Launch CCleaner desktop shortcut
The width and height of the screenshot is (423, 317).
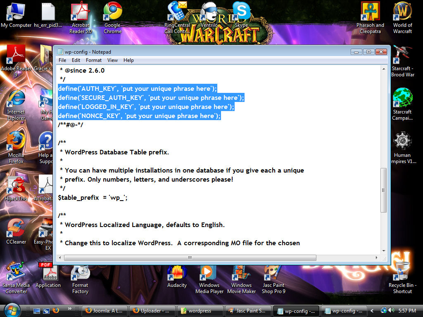click(16, 232)
